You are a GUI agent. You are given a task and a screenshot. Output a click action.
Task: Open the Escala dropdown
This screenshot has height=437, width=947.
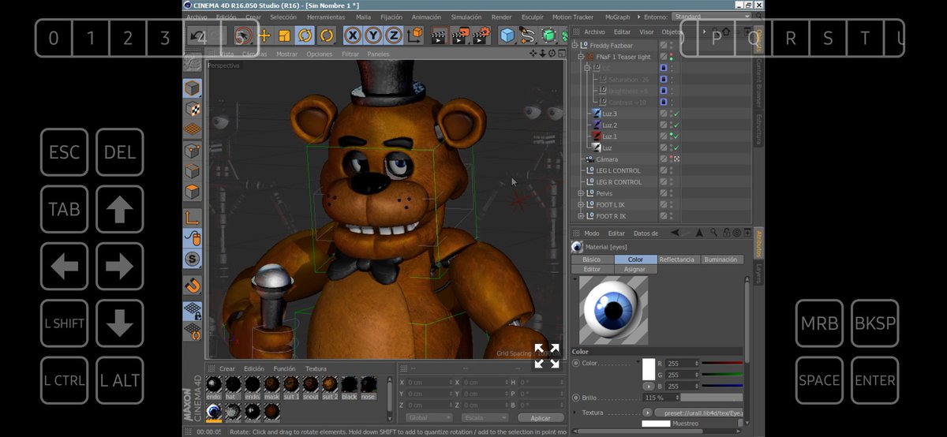484,417
